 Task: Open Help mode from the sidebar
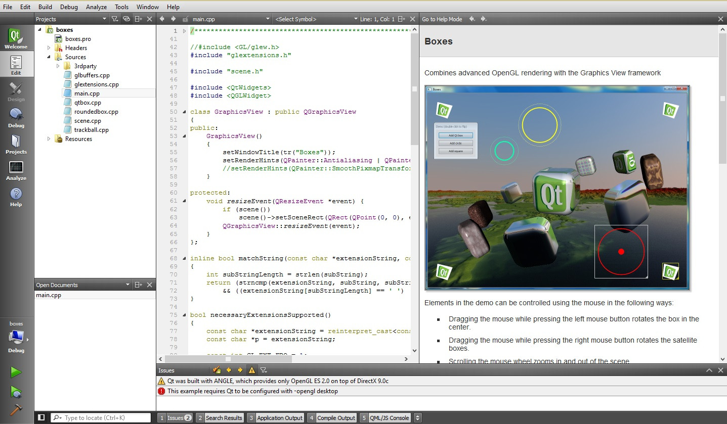16,196
